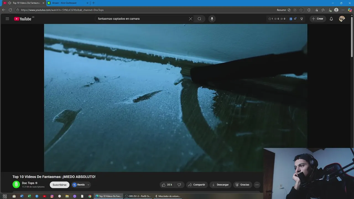Open Instagram from the taskbar
The height and width of the screenshot is (199, 354).
coord(52,196)
